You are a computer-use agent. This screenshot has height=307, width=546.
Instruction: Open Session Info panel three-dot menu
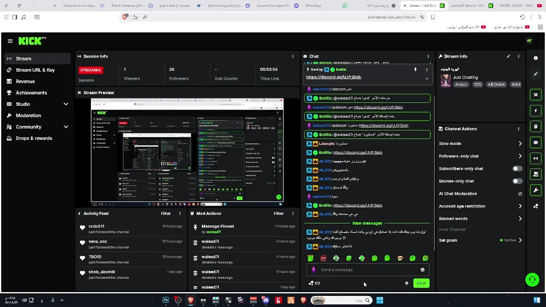click(x=293, y=56)
